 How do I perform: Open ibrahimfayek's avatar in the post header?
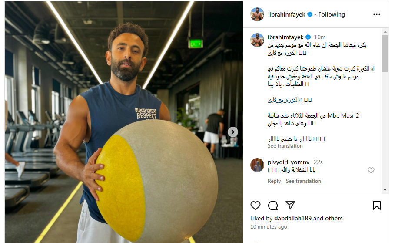(257, 14)
